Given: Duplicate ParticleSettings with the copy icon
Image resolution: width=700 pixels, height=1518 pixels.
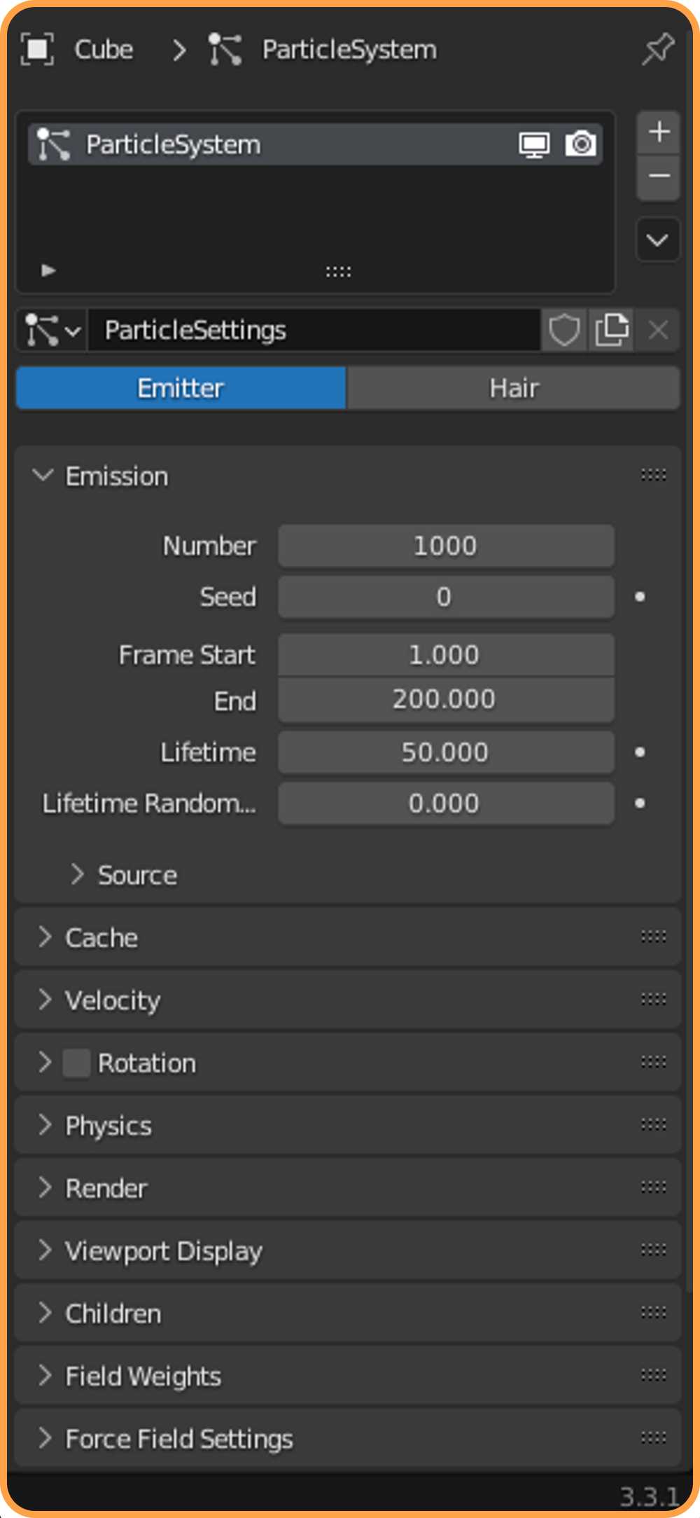Looking at the screenshot, I should point(612,330).
